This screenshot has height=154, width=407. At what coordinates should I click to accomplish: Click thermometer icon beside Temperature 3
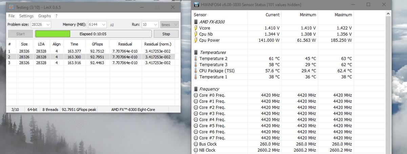[x=196, y=64]
